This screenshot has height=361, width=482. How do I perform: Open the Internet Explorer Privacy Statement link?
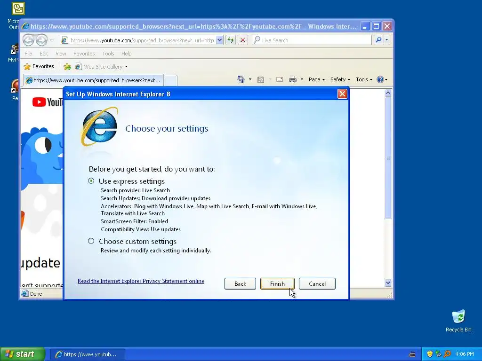141,281
